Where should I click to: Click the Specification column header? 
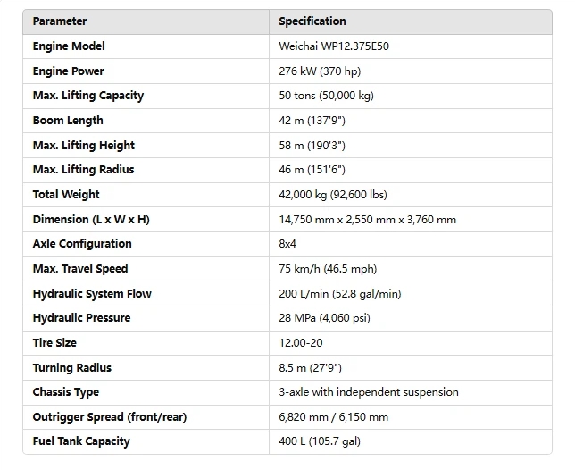312,21
